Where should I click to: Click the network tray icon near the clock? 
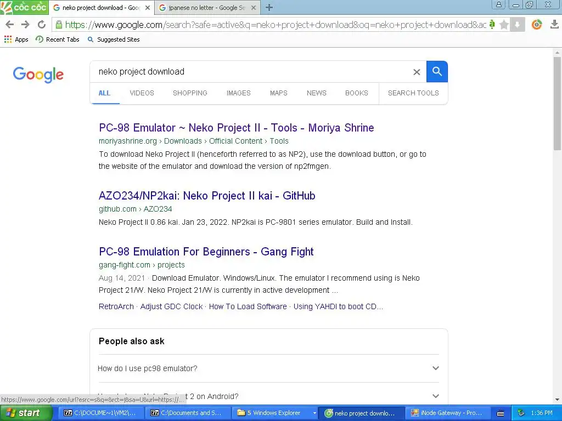(521, 413)
